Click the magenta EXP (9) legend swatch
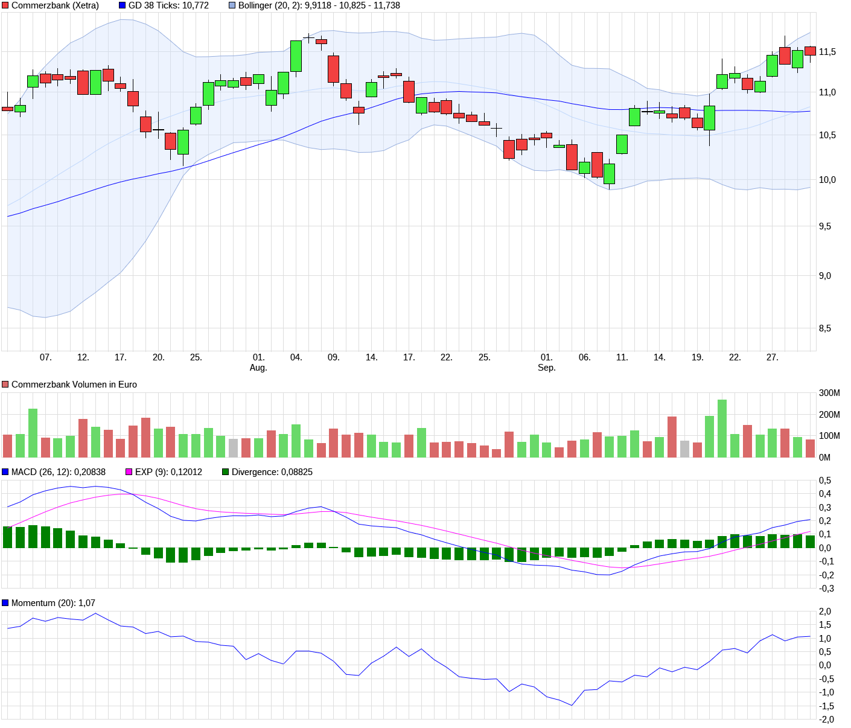851x728 pixels. click(x=129, y=472)
